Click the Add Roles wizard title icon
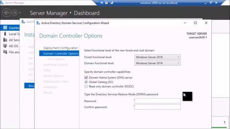This screenshot has width=230, height=129. click(x=23, y=22)
